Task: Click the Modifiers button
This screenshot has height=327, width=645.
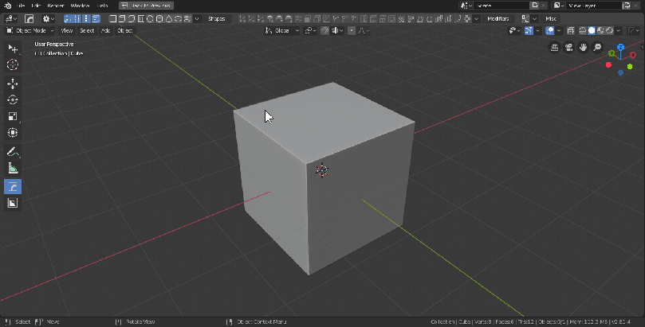Action: [x=498, y=18]
